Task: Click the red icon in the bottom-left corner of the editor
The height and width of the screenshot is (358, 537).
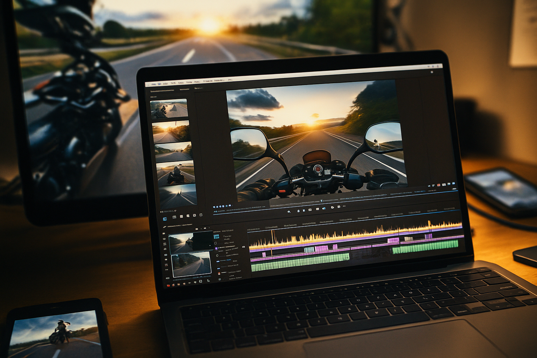Action: pyautogui.click(x=169, y=285)
